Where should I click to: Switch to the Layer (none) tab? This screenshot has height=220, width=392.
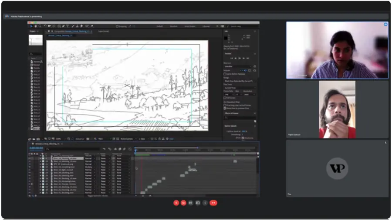(104, 31)
